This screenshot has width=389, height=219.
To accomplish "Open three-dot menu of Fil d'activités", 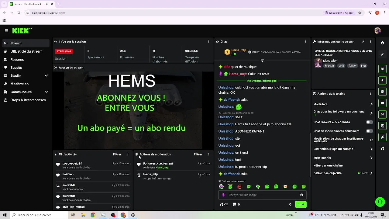I will (128, 155).
